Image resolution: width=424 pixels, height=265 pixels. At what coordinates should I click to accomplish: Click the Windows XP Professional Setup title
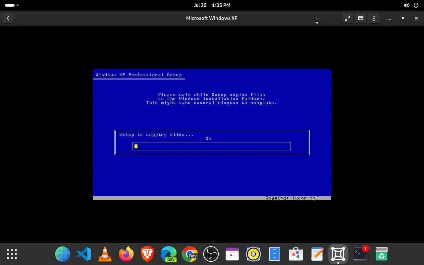coord(139,75)
